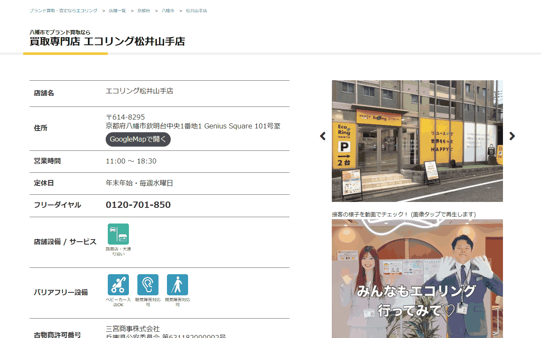
Task: Click the store name value エコリング松井山手店
Action: click(139, 91)
